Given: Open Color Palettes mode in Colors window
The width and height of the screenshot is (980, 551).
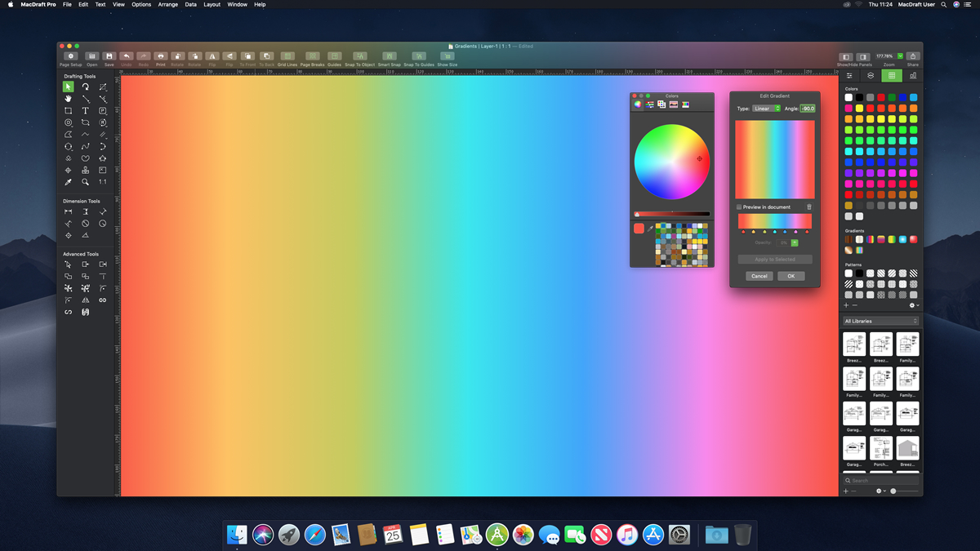Looking at the screenshot, I should click(661, 104).
